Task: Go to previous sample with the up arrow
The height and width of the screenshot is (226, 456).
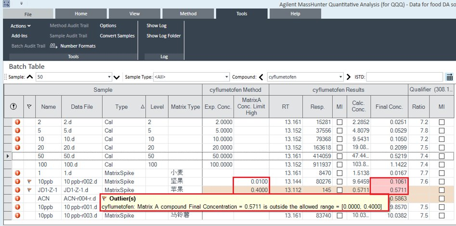Action: (30, 77)
